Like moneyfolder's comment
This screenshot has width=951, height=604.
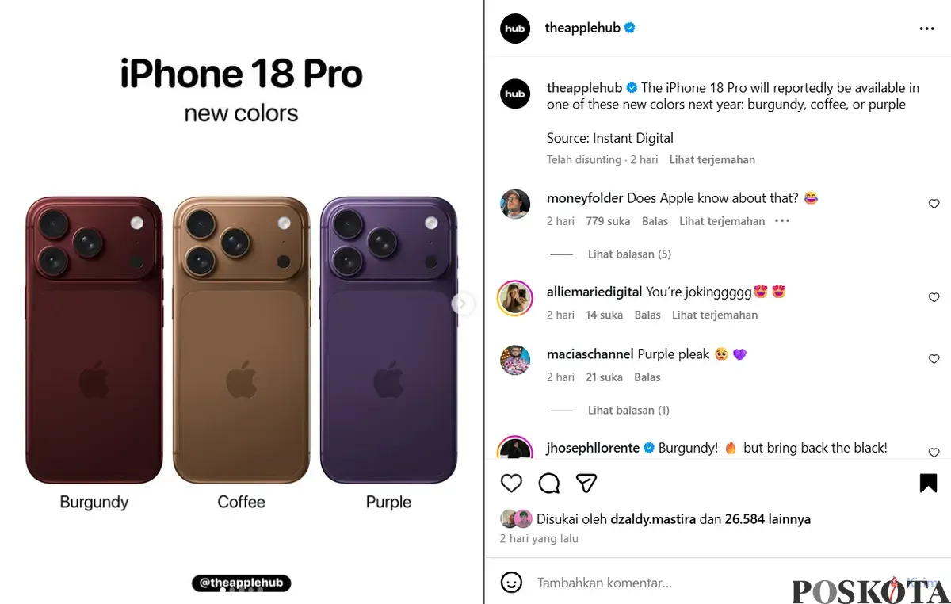(x=934, y=204)
